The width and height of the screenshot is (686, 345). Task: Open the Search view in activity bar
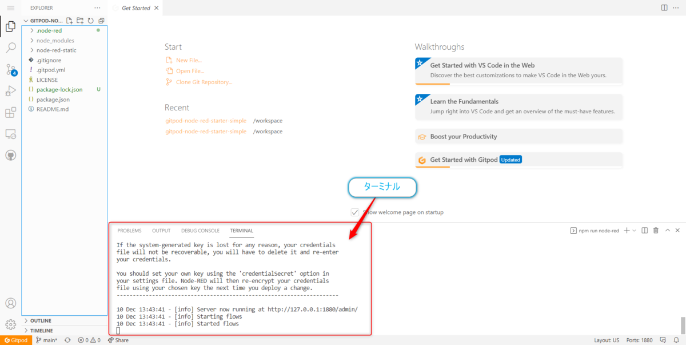10,48
